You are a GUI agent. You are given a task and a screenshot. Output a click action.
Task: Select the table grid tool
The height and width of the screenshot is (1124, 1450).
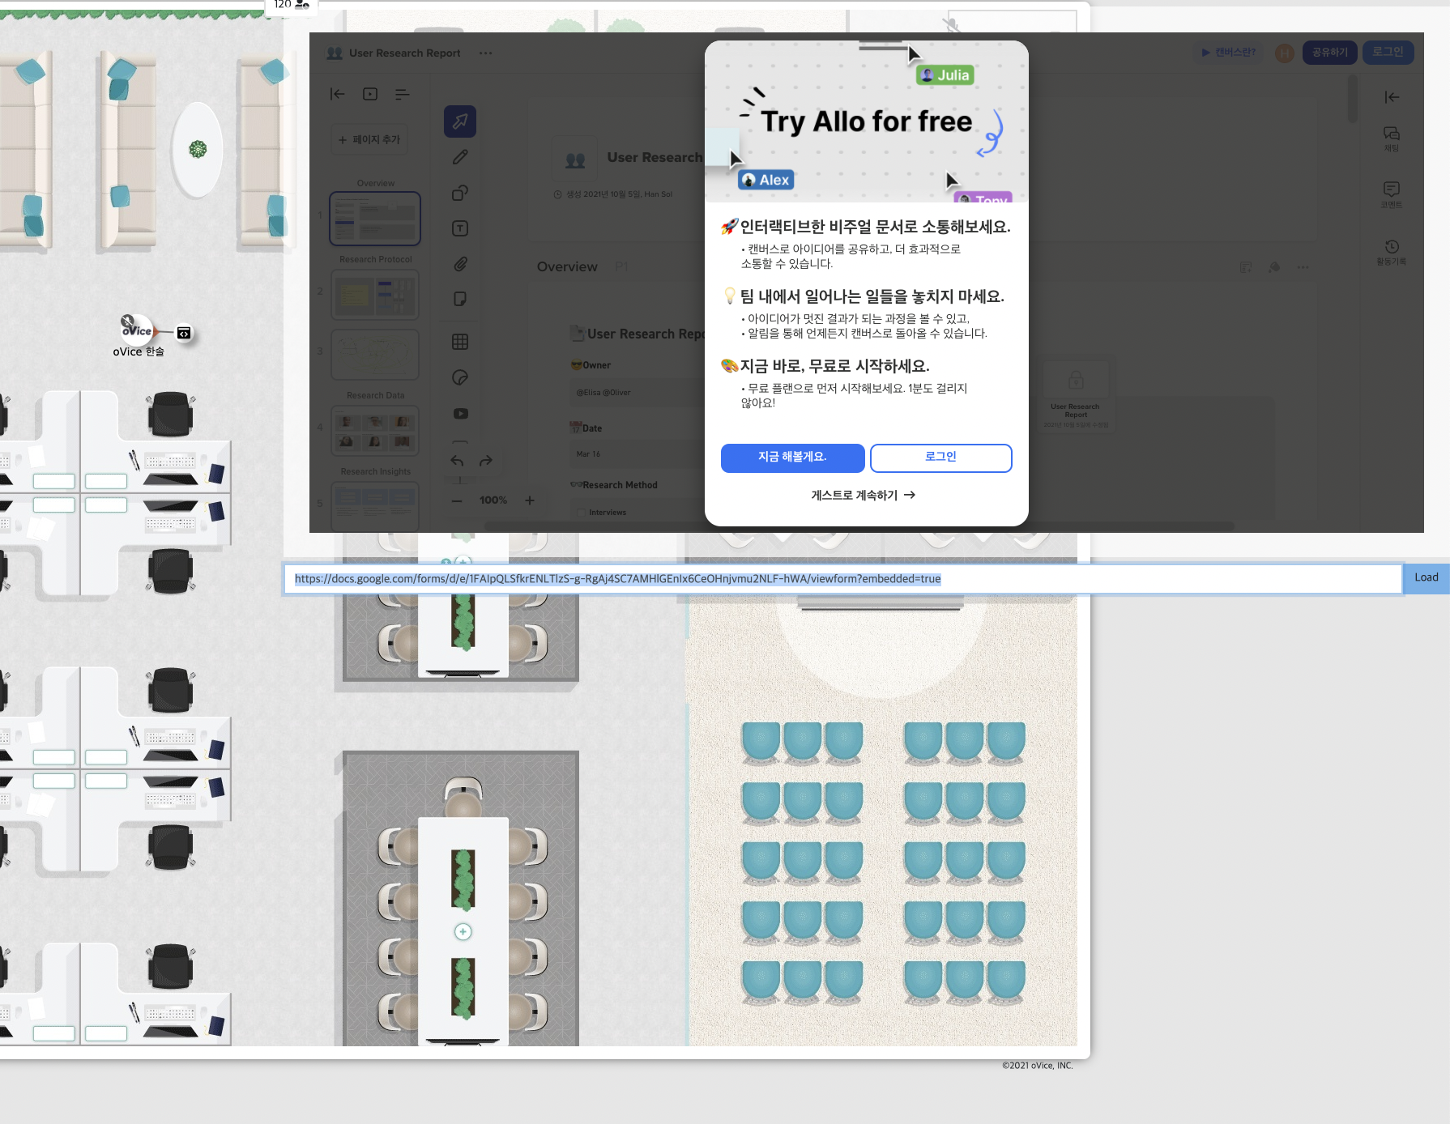click(x=460, y=342)
